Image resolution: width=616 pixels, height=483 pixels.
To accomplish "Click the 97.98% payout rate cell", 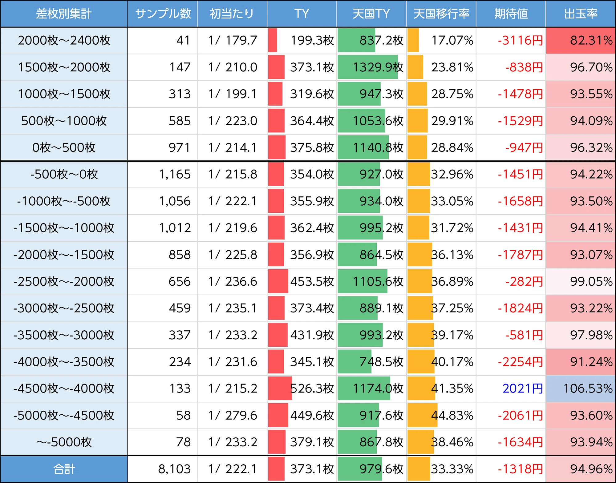I will tap(581, 335).
